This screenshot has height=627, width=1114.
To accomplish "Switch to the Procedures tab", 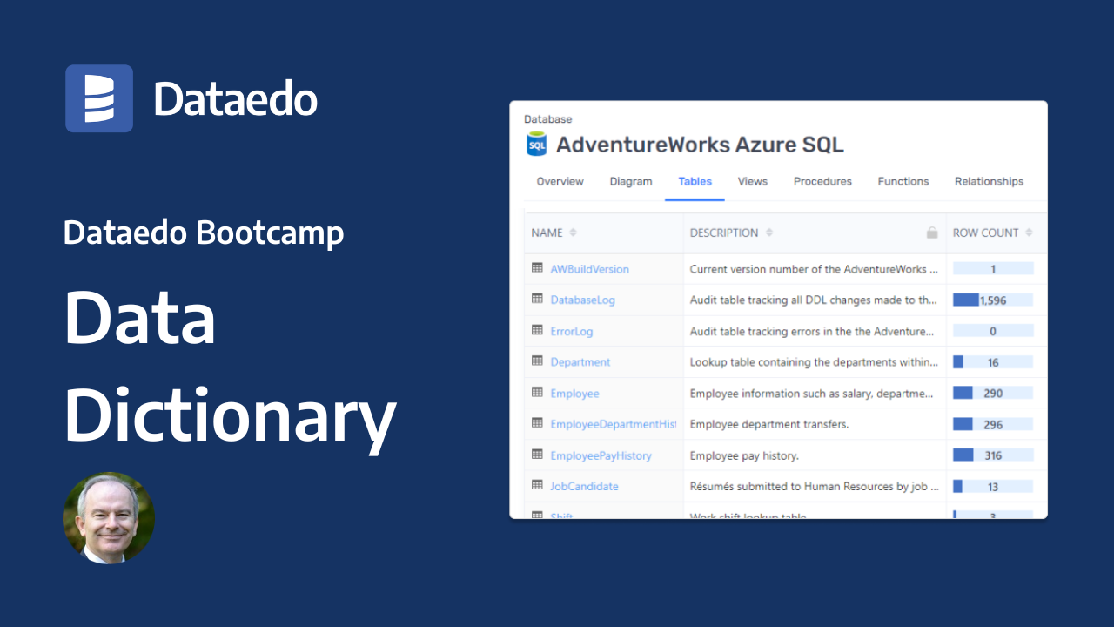I will 822,181.
